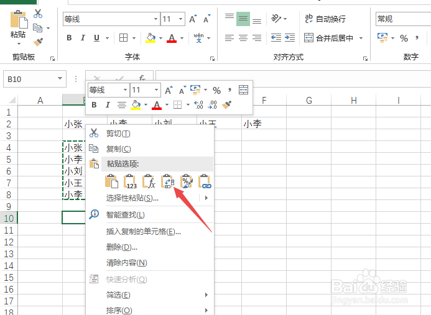
Task: Open mini toolbar font name dropdown
Action: [125, 90]
